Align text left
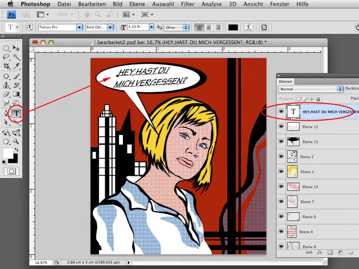This screenshot has width=359, height=269. click(199, 27)
